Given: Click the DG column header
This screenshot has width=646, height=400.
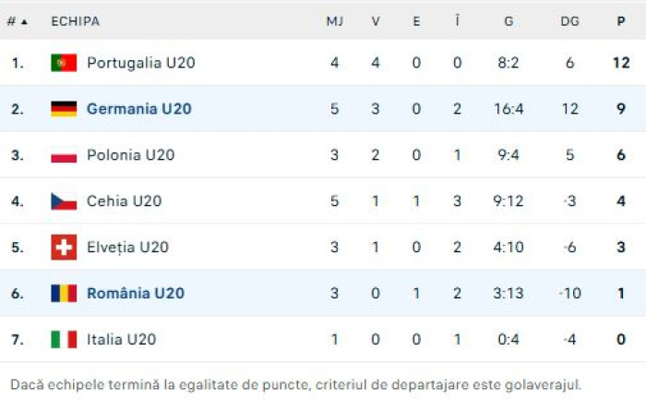Looking at the screenshot, I should tap(569, 21).
